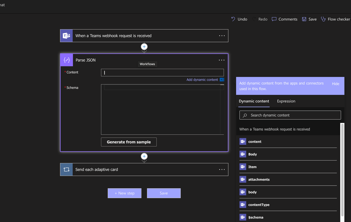351x222 pixels.
Task: Focus the Search dynamic content field
Action: point(290,115)
